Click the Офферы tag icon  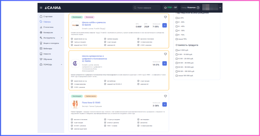[41, 22]
